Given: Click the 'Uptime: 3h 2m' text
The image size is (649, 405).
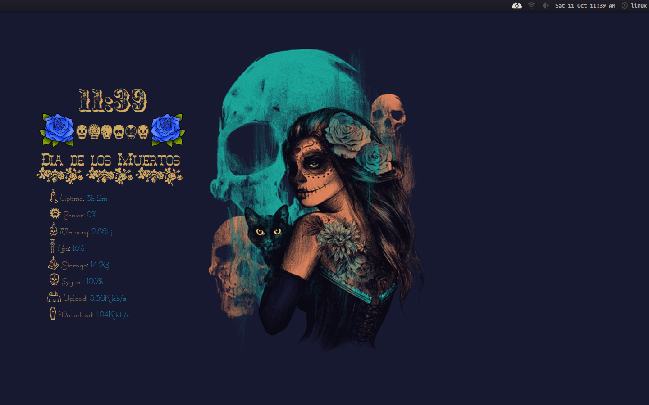Looking at the screenshot, I should point(84,198).
